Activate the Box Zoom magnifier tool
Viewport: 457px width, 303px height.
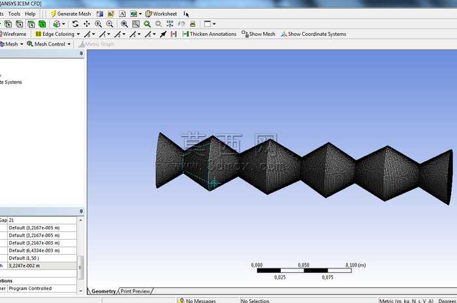tap(110, 24)
